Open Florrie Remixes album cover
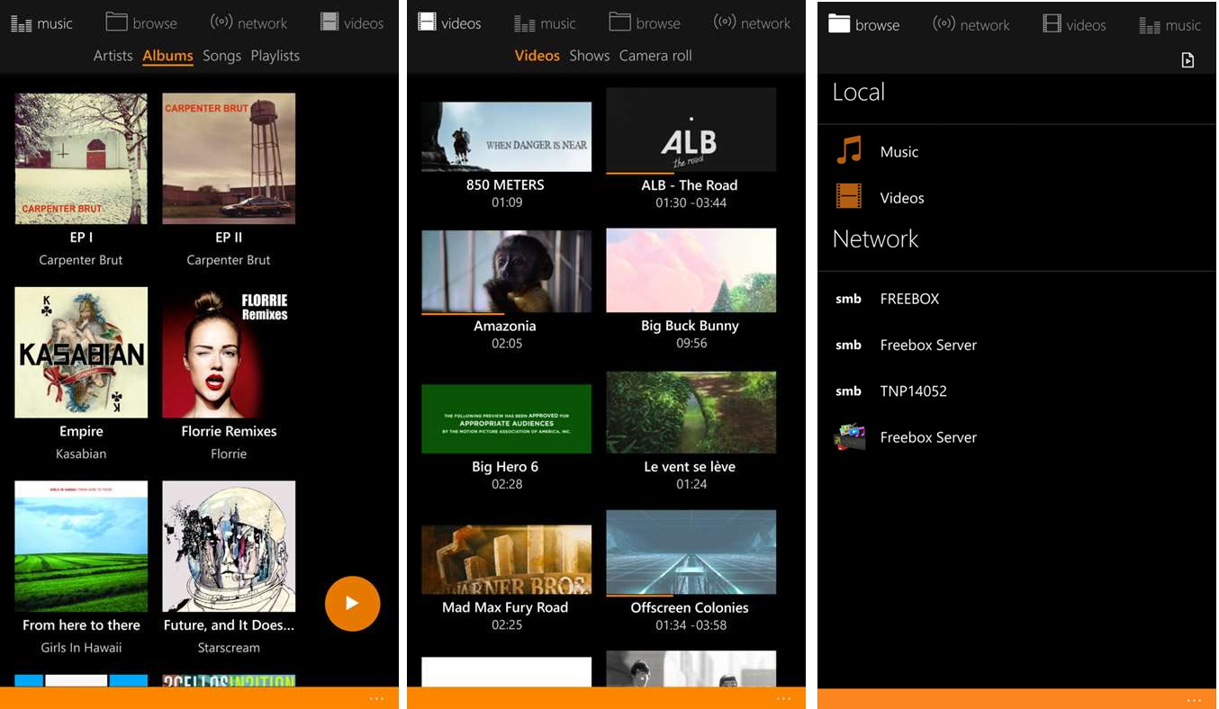The height and width of the screenshot is (709, 1219). click(x=229, y=352)
